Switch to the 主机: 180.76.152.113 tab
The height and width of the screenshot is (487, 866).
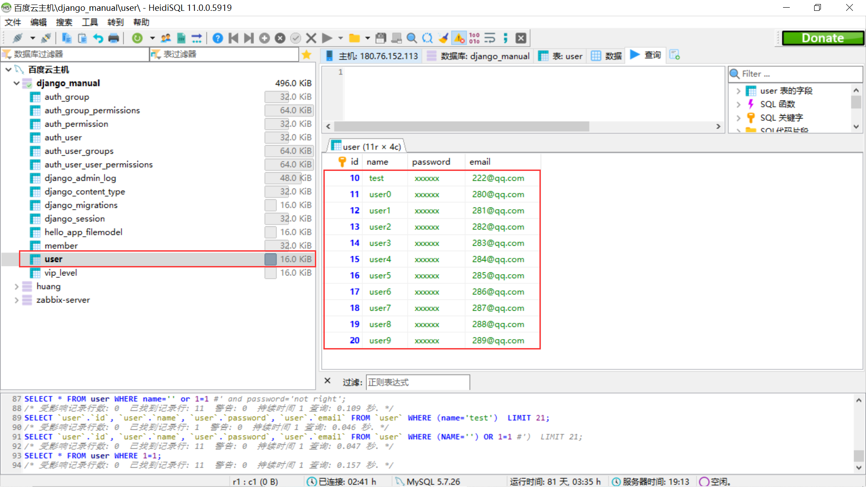click(x=373, y=56)
